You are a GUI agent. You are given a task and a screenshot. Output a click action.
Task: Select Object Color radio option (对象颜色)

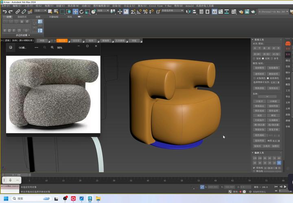(254, 78)
